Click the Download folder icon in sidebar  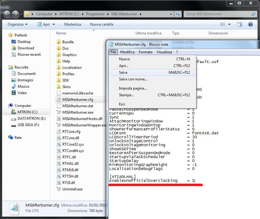pyautogui.click(x=14, y=48)
